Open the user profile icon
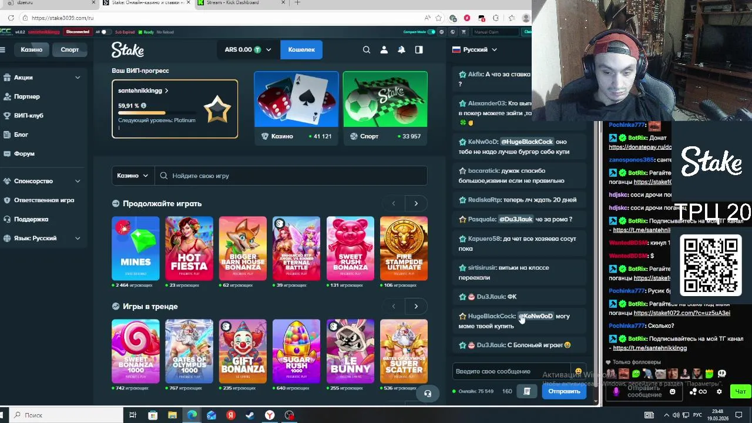 pyautogui.click(x=384, y=50)
